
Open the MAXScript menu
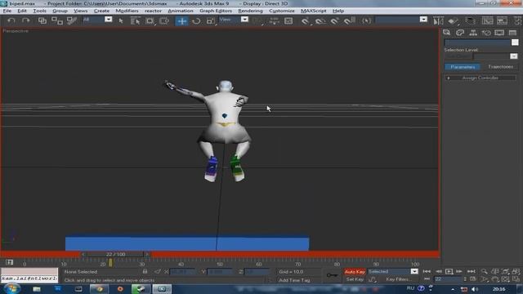[314, 11]
